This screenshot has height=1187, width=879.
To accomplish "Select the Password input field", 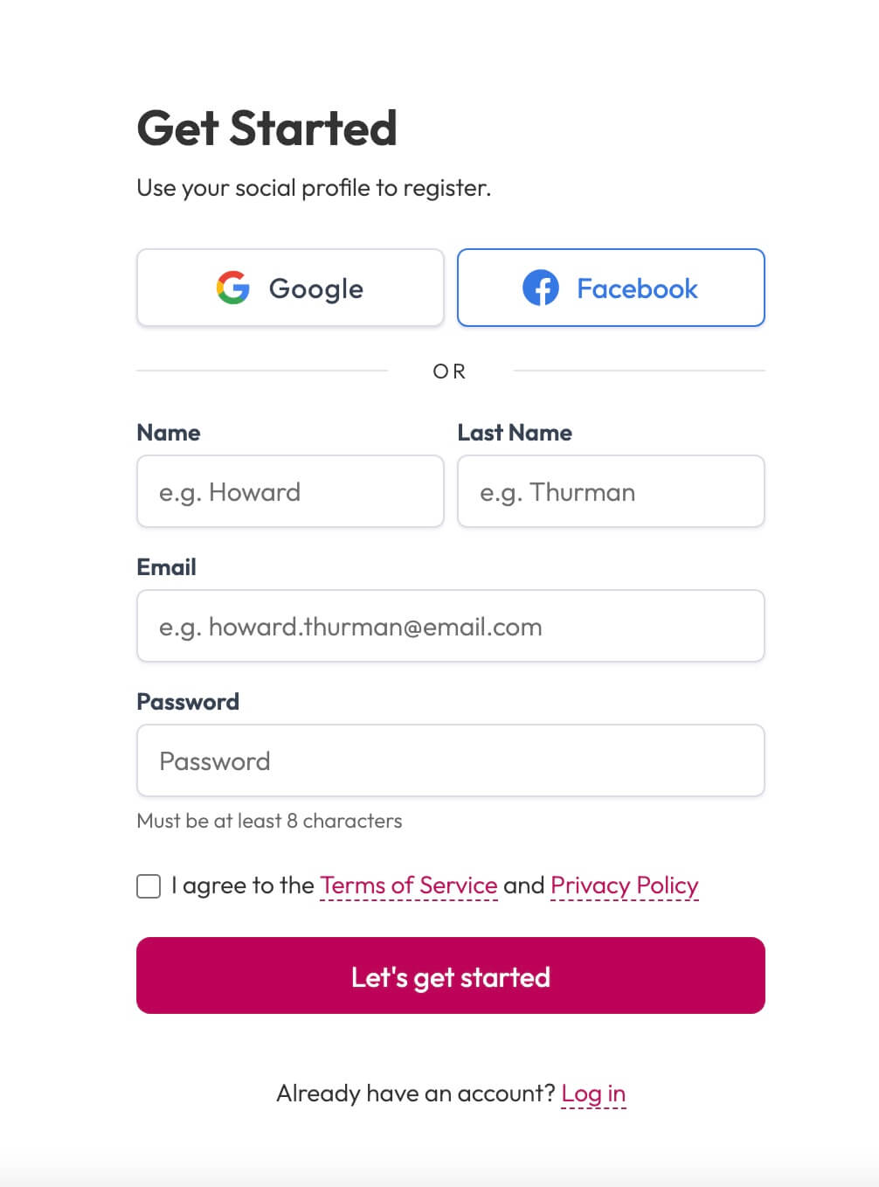I will (x=450, y=760).
